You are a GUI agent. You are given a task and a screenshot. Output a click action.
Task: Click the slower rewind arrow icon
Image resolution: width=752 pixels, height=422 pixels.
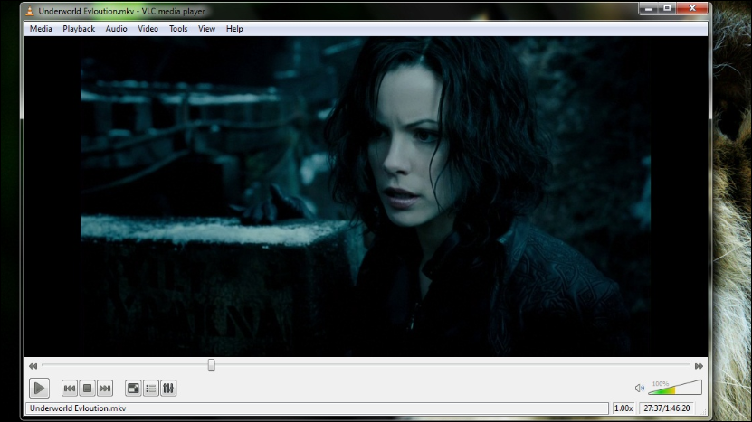click(x=33, y=366)
